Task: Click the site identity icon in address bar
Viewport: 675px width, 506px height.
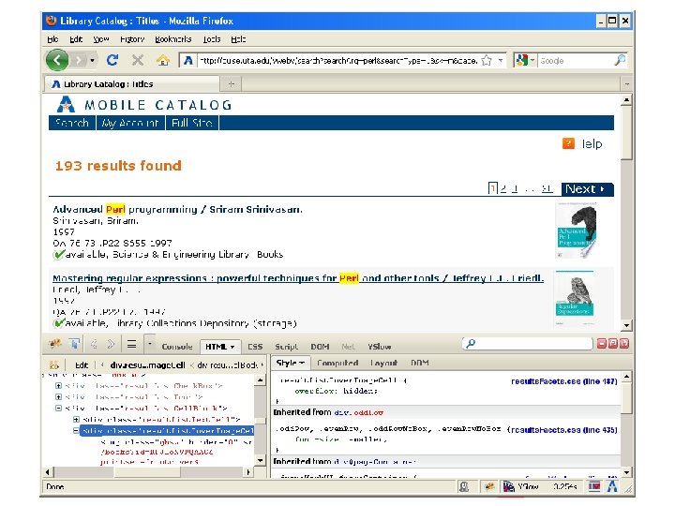Action: coord(188,60)
